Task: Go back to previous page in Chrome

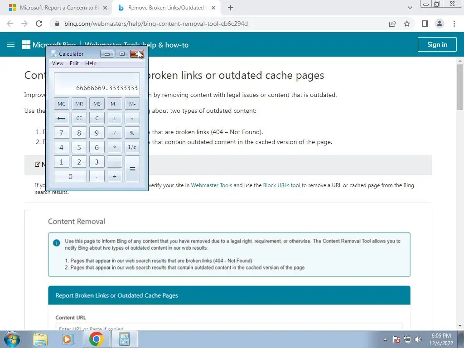Action: [x=10, y=24]
